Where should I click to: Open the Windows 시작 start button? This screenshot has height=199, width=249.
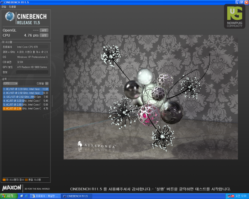pyautogui.click(x=9, y=196)
